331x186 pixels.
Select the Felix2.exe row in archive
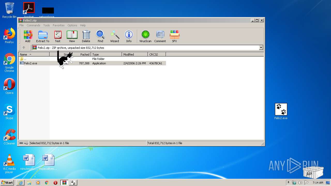click(92, 63)
